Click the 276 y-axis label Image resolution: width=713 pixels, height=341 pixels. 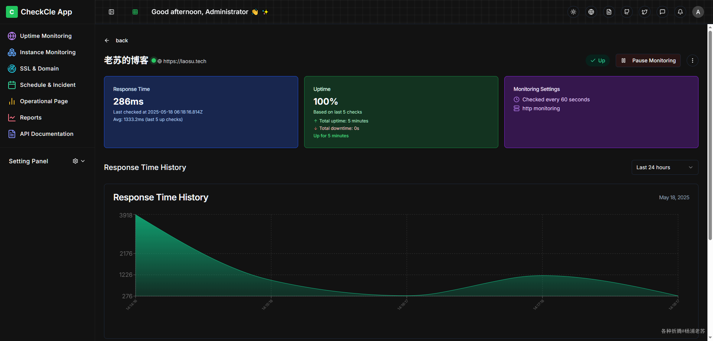coord(127,296)
